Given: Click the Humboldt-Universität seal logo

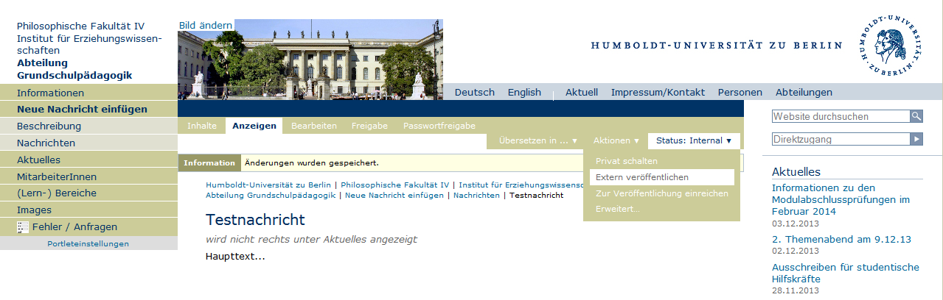Looking at the screenshot, I should (890, 44).
